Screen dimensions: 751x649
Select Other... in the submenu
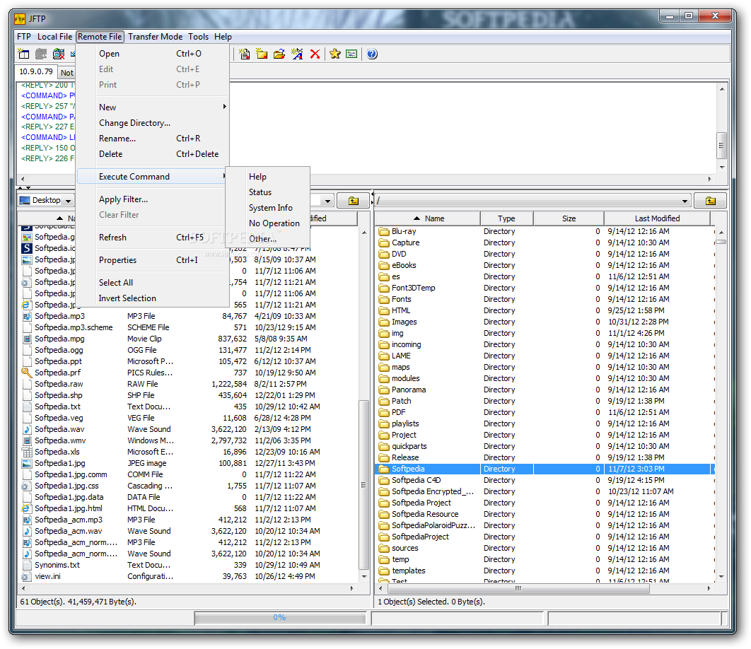click(x=268, y=238)
